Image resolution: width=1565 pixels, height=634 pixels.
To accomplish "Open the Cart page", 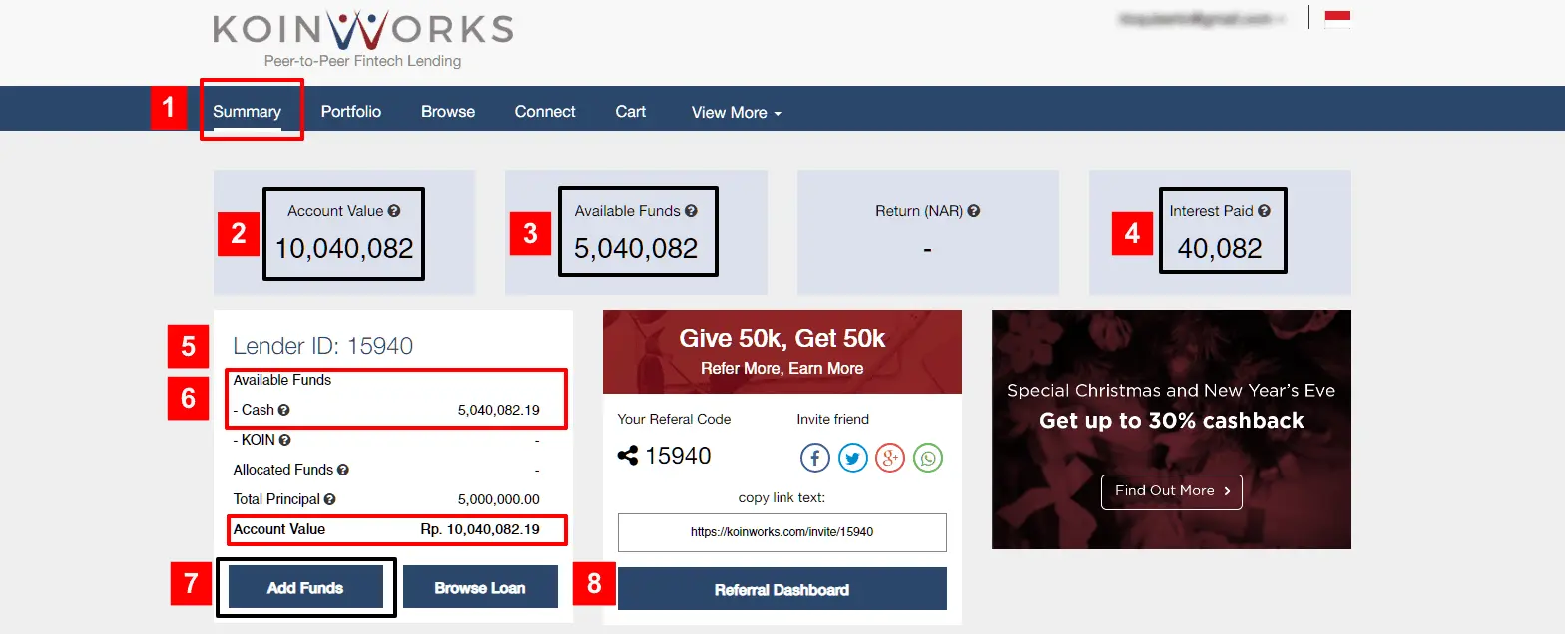I will [630, 112].
